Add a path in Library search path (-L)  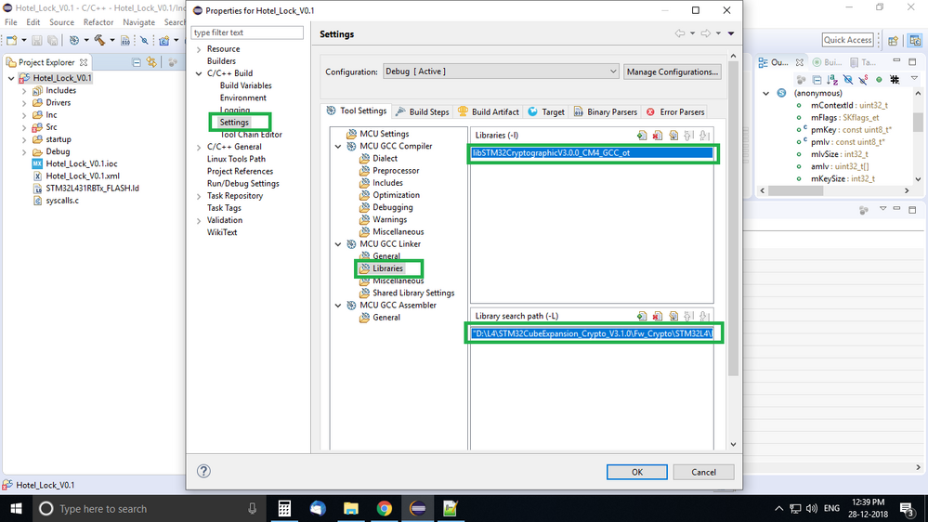pyautogui.click(x=642, y=316)
